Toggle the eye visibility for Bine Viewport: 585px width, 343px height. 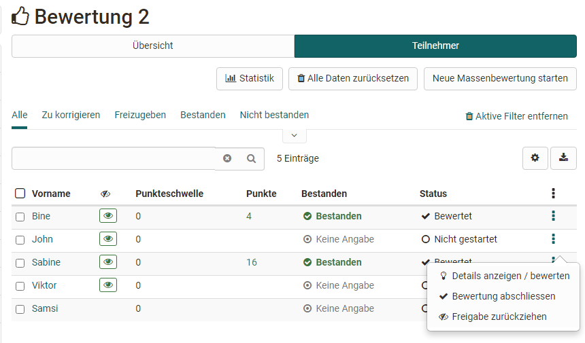107,216
